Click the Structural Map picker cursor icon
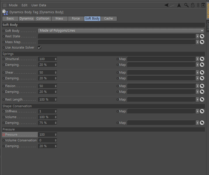The height and width of the screenshot is (175, 209). tap(202, 59)
